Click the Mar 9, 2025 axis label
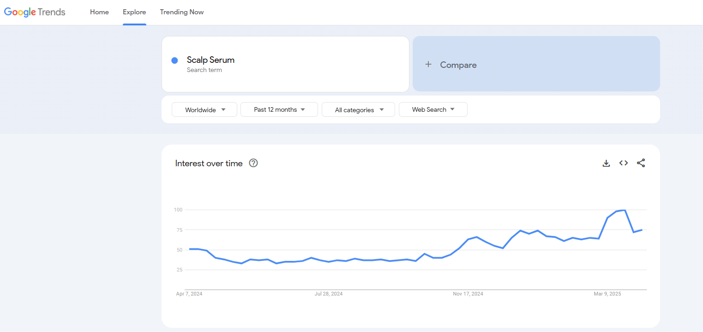 point(607,294)
